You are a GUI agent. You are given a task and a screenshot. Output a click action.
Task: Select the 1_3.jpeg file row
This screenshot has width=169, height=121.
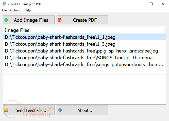click(x=84, y=44)
